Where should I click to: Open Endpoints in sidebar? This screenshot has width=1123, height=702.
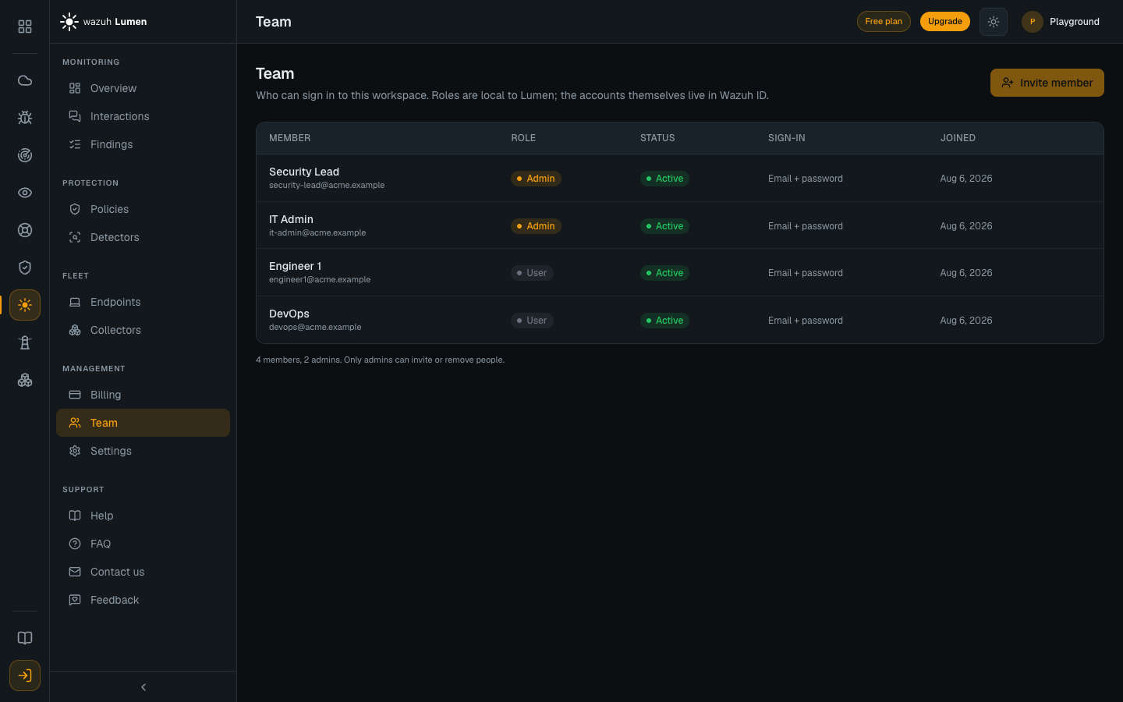point(143,302)
